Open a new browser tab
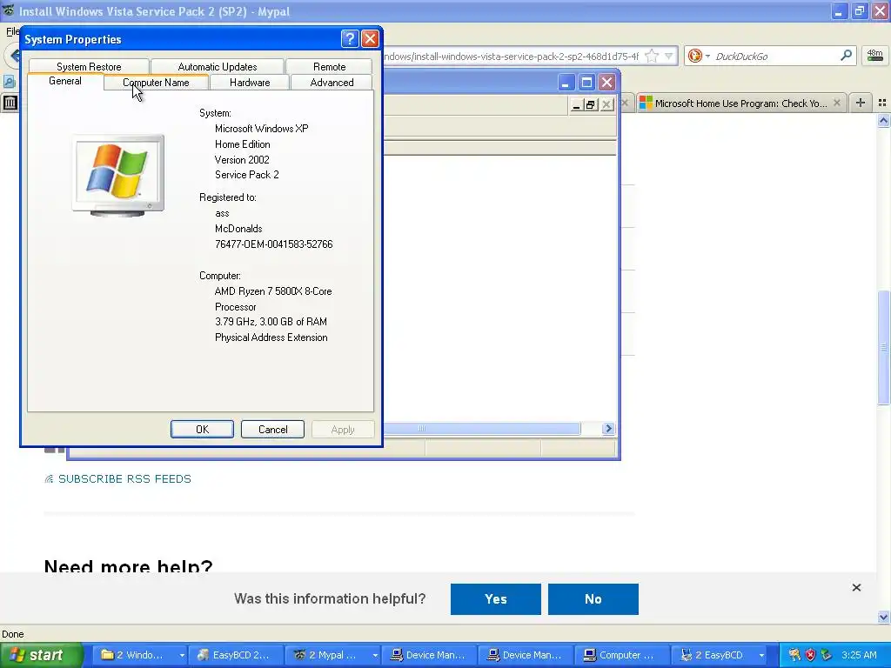Screen dimensions: 891x668 tap(861, 103)
